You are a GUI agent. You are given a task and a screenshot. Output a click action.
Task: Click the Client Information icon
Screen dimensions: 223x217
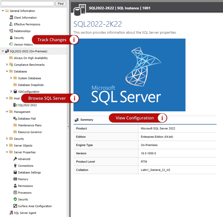tap(11, 18)
